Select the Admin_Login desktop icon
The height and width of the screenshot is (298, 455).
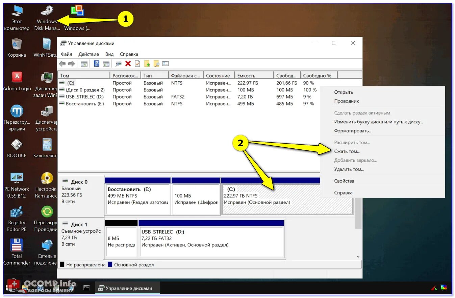tap(17, 81)
